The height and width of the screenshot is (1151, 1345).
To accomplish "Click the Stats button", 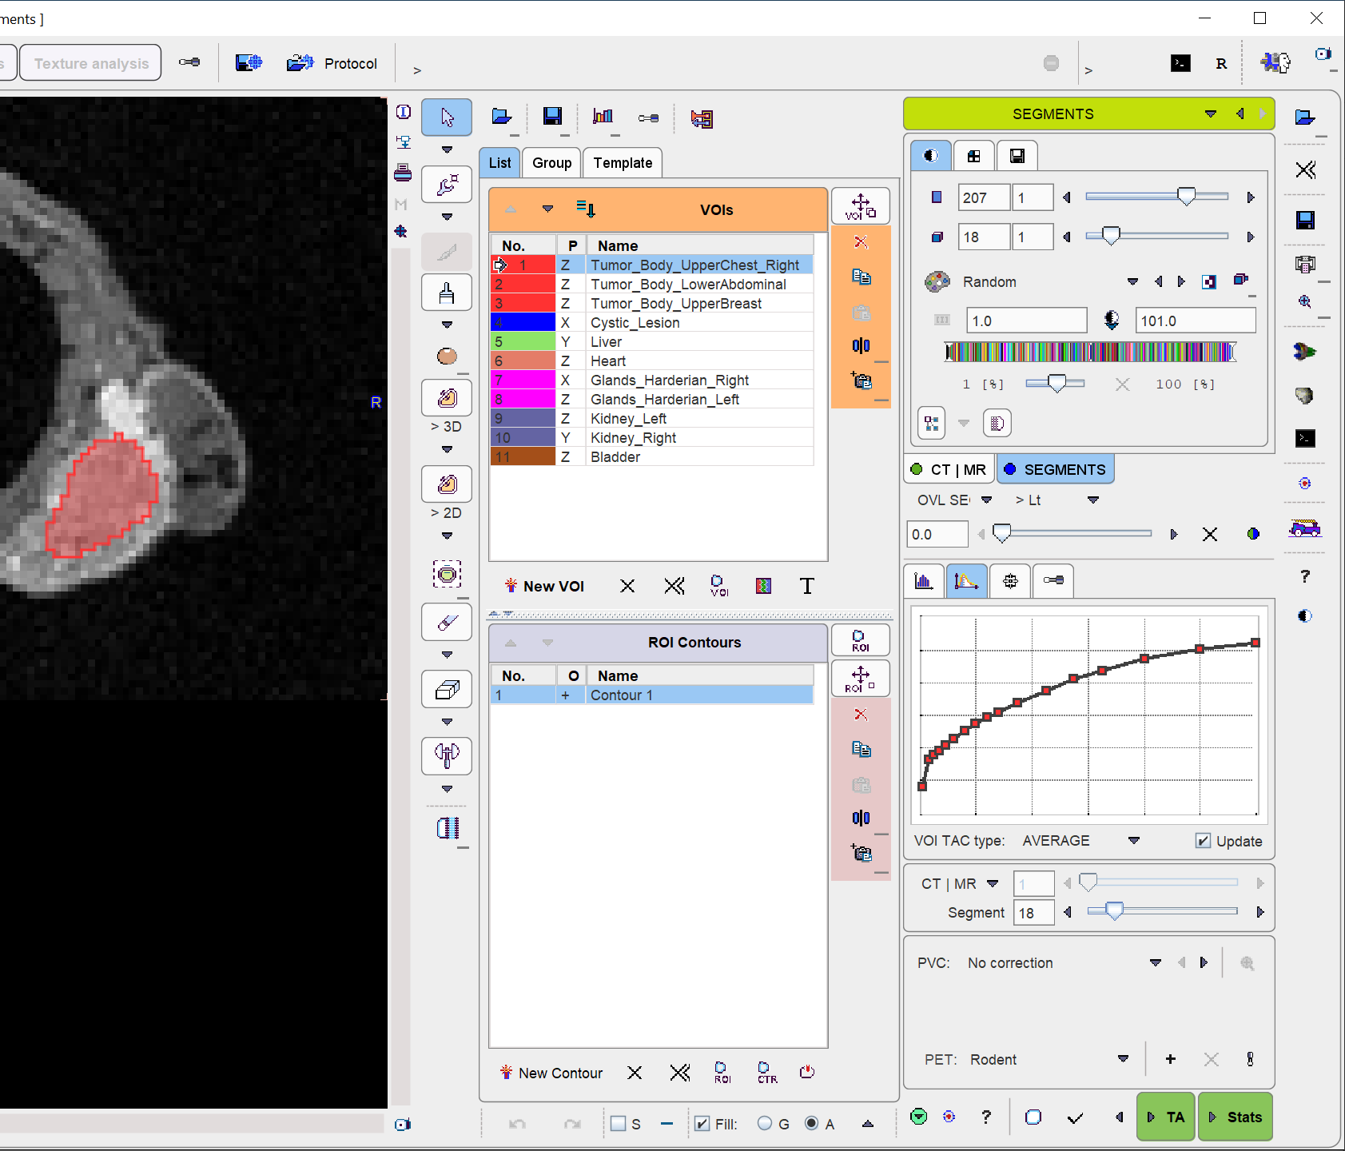I will click(1236, 1117).
